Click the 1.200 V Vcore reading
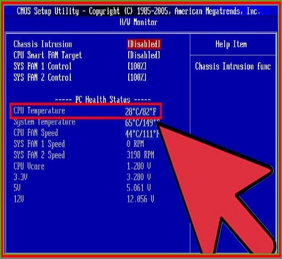This screenshot has width=282, height=259. [x=139, y=166]
